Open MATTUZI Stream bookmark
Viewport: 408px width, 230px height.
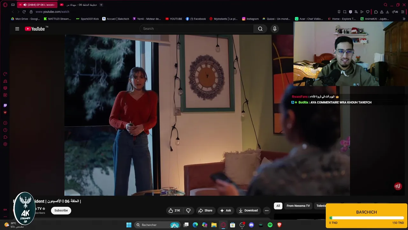point(57,19)
